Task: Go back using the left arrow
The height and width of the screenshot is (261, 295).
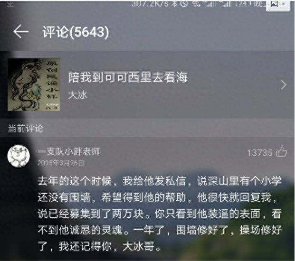Action: tap(21, 32)
